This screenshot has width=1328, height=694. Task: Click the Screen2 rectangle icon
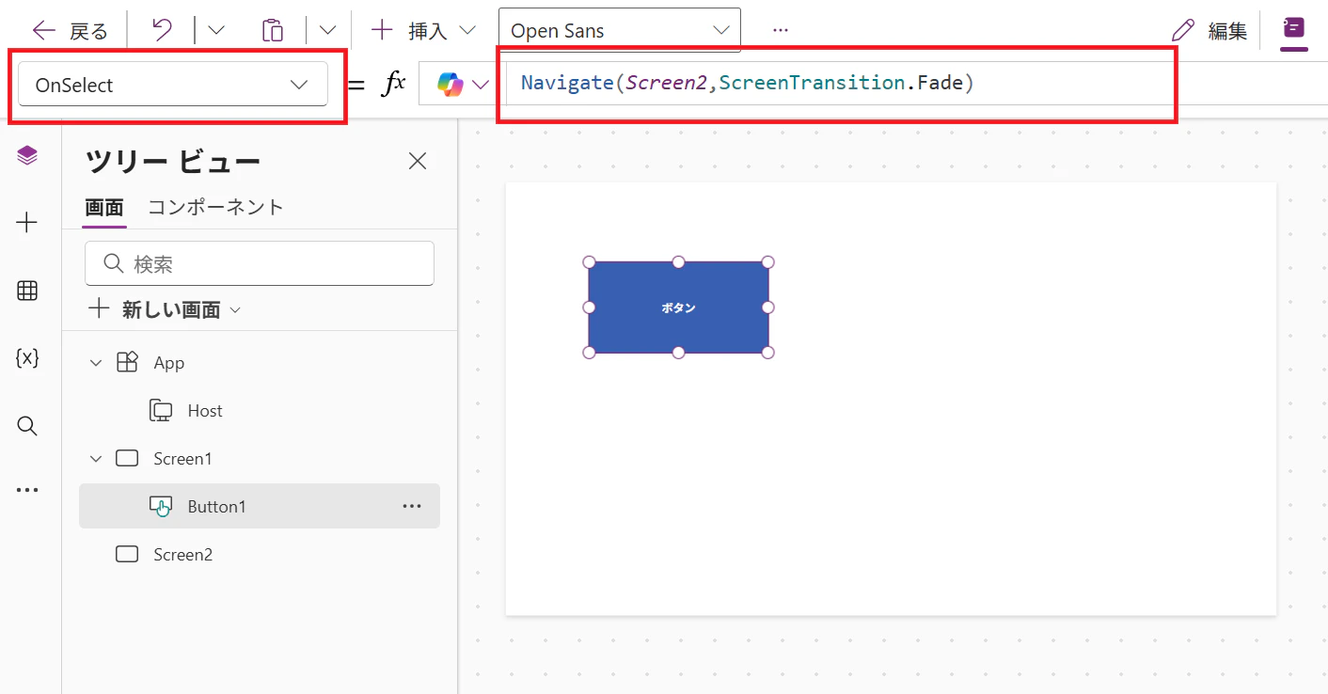127,555
